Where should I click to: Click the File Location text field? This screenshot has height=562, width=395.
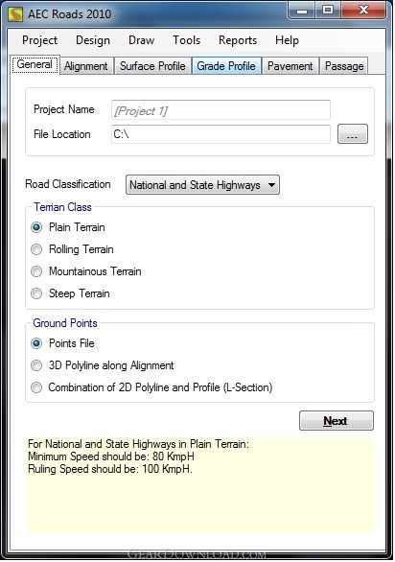(221, 134)
